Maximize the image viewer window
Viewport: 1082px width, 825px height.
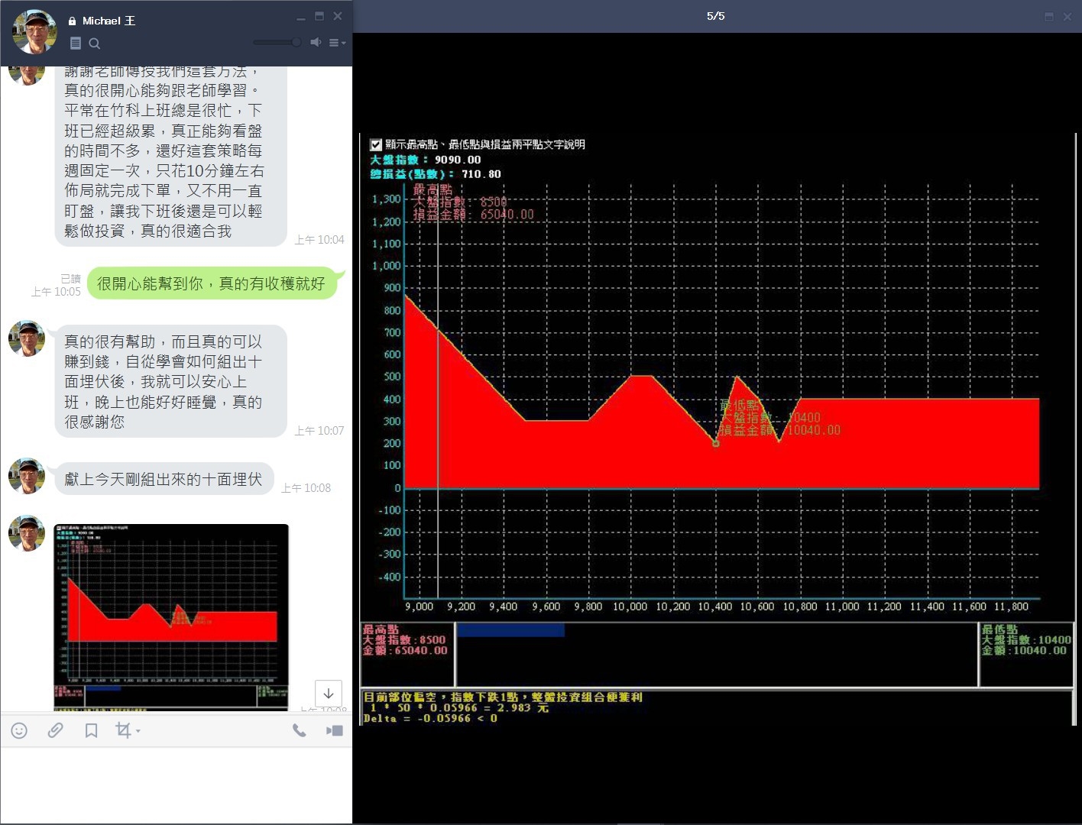pos(1049,16)
